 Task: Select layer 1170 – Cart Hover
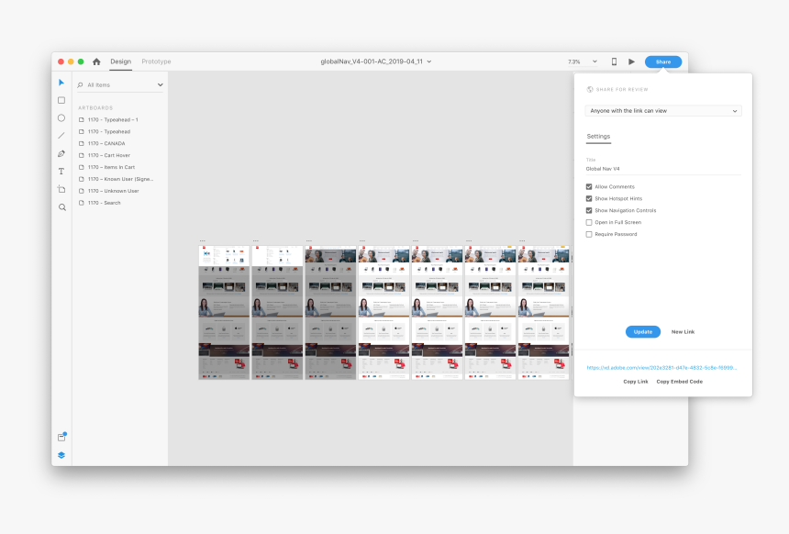click(108, 155)
